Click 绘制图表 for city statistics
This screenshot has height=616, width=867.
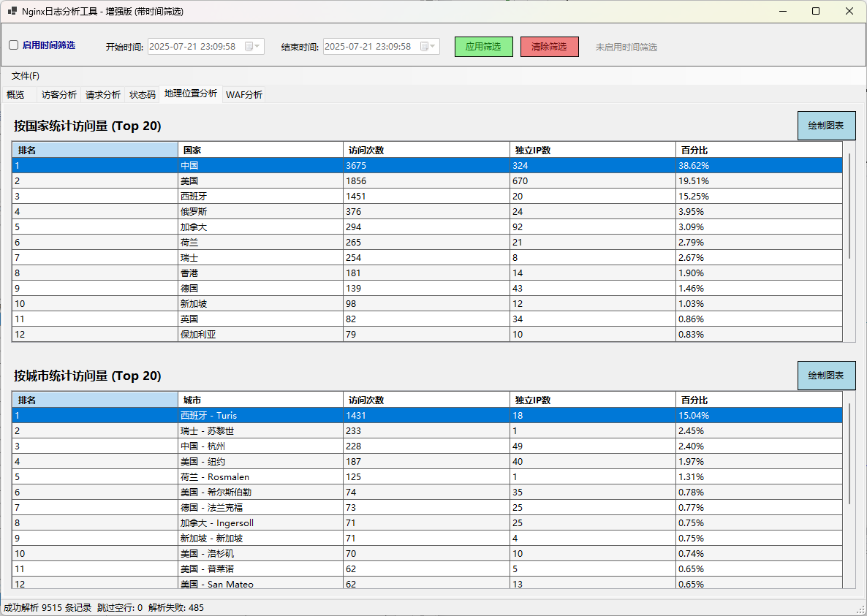pyautogui.click(x=825, y=376)
